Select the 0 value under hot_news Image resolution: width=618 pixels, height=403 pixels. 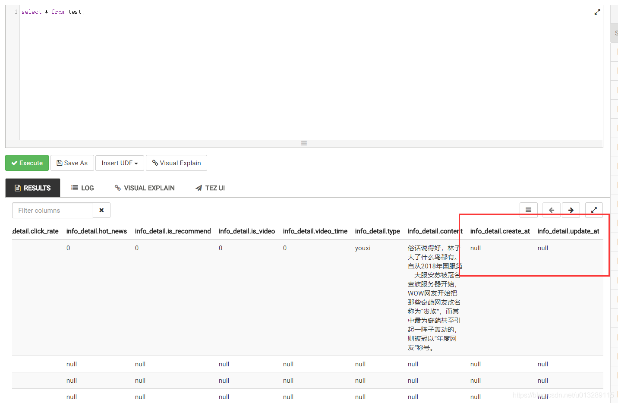(x=68, y=248)
